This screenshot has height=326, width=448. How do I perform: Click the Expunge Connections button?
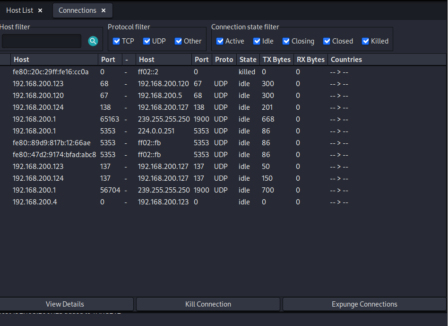pos(364,304)
